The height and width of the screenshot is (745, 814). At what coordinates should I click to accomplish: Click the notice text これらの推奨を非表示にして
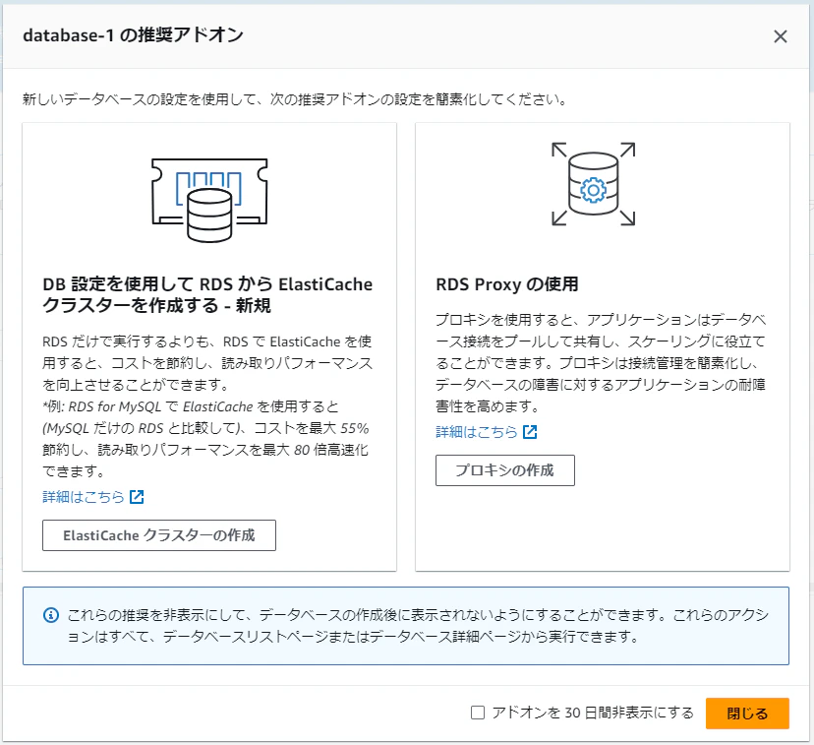[x=154, y=615]
